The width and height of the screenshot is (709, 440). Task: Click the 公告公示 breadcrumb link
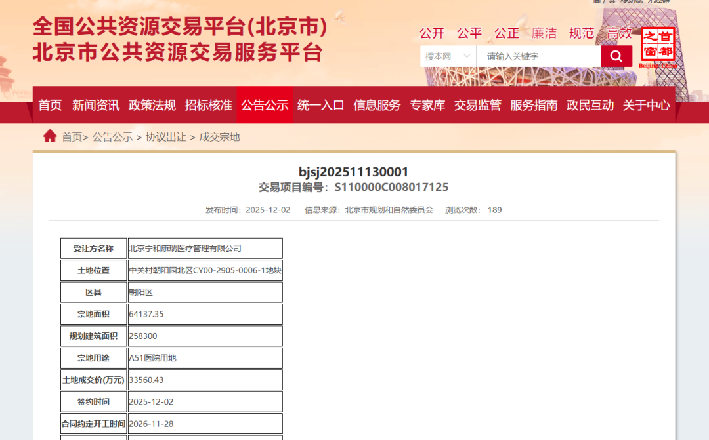112,136
